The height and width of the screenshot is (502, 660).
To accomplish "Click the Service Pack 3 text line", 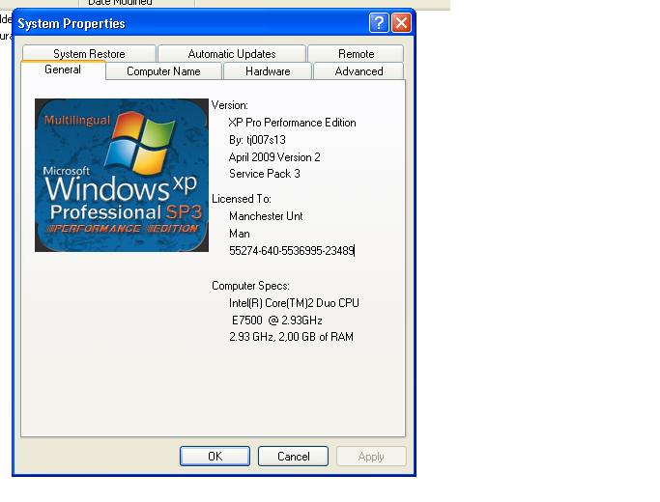I will click(x=264, y=174).
